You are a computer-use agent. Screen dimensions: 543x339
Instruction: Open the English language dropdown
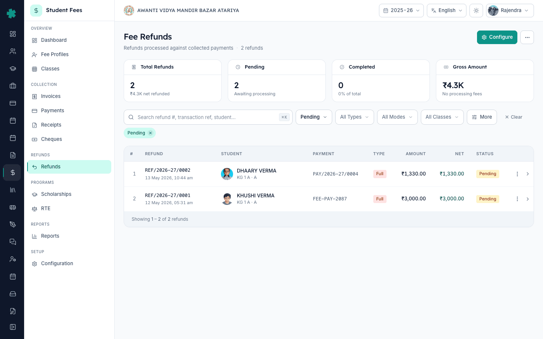pyautogui.click(x=446, y=11)
